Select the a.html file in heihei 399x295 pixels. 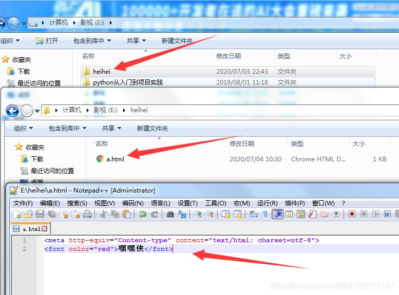(x=110, y=159)
